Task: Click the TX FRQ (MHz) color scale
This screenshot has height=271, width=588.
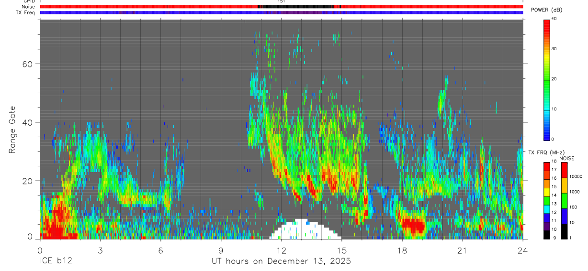Action: coord(546,201)
